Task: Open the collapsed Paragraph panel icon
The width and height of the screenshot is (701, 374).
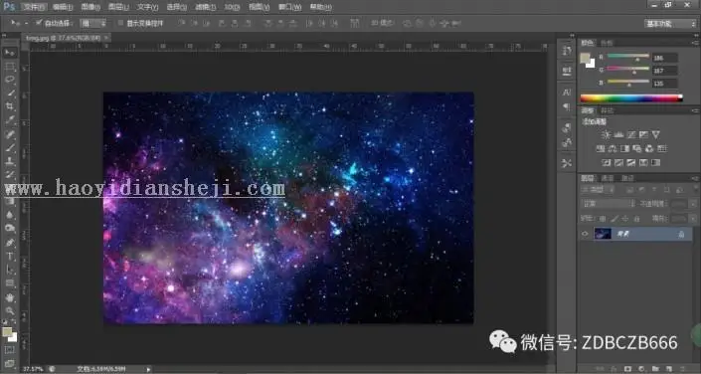Action: pos(567,106)
